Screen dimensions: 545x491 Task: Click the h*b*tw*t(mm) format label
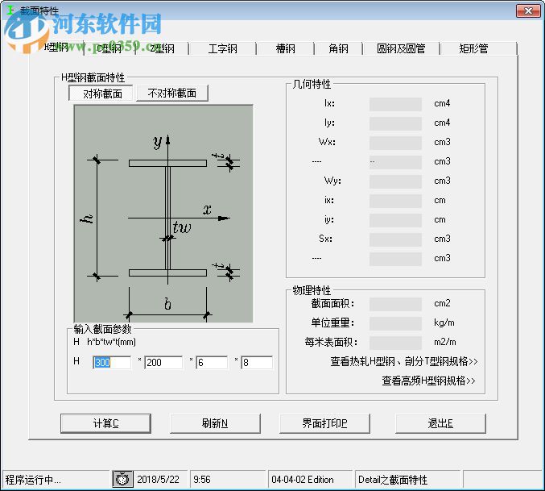tap(111, 342)
